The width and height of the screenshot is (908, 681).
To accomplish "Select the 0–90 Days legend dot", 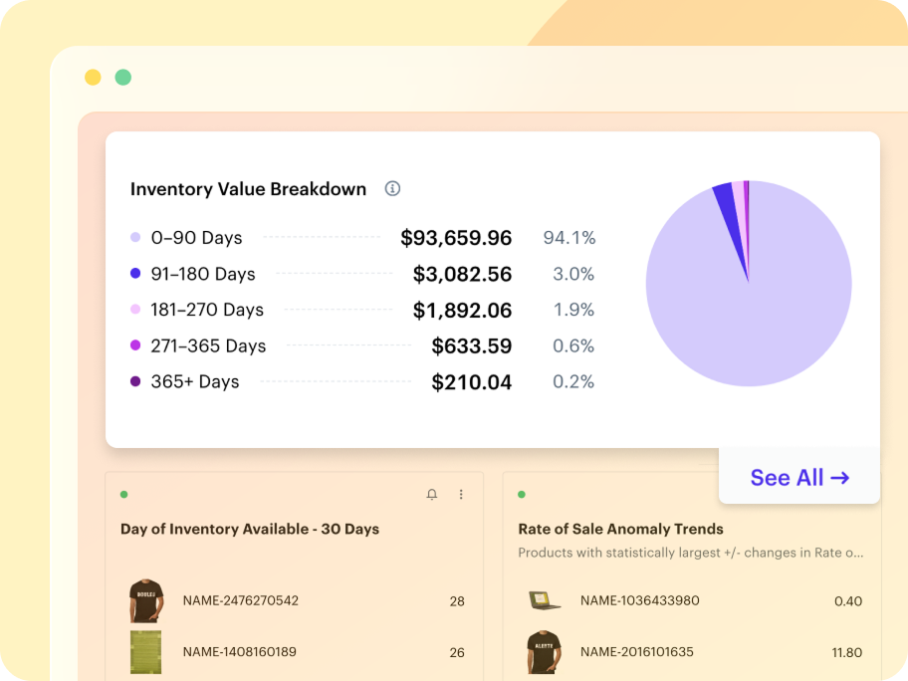I will click(135, 238).
